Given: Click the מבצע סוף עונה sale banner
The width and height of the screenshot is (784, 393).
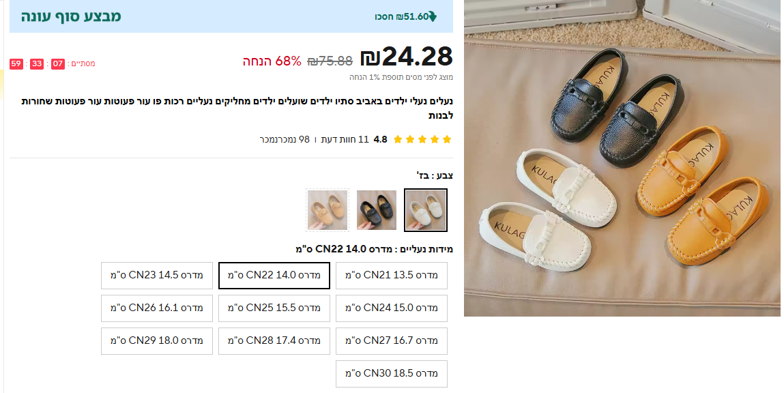Looking at the screenshot, I should click(x=71, y=16).
